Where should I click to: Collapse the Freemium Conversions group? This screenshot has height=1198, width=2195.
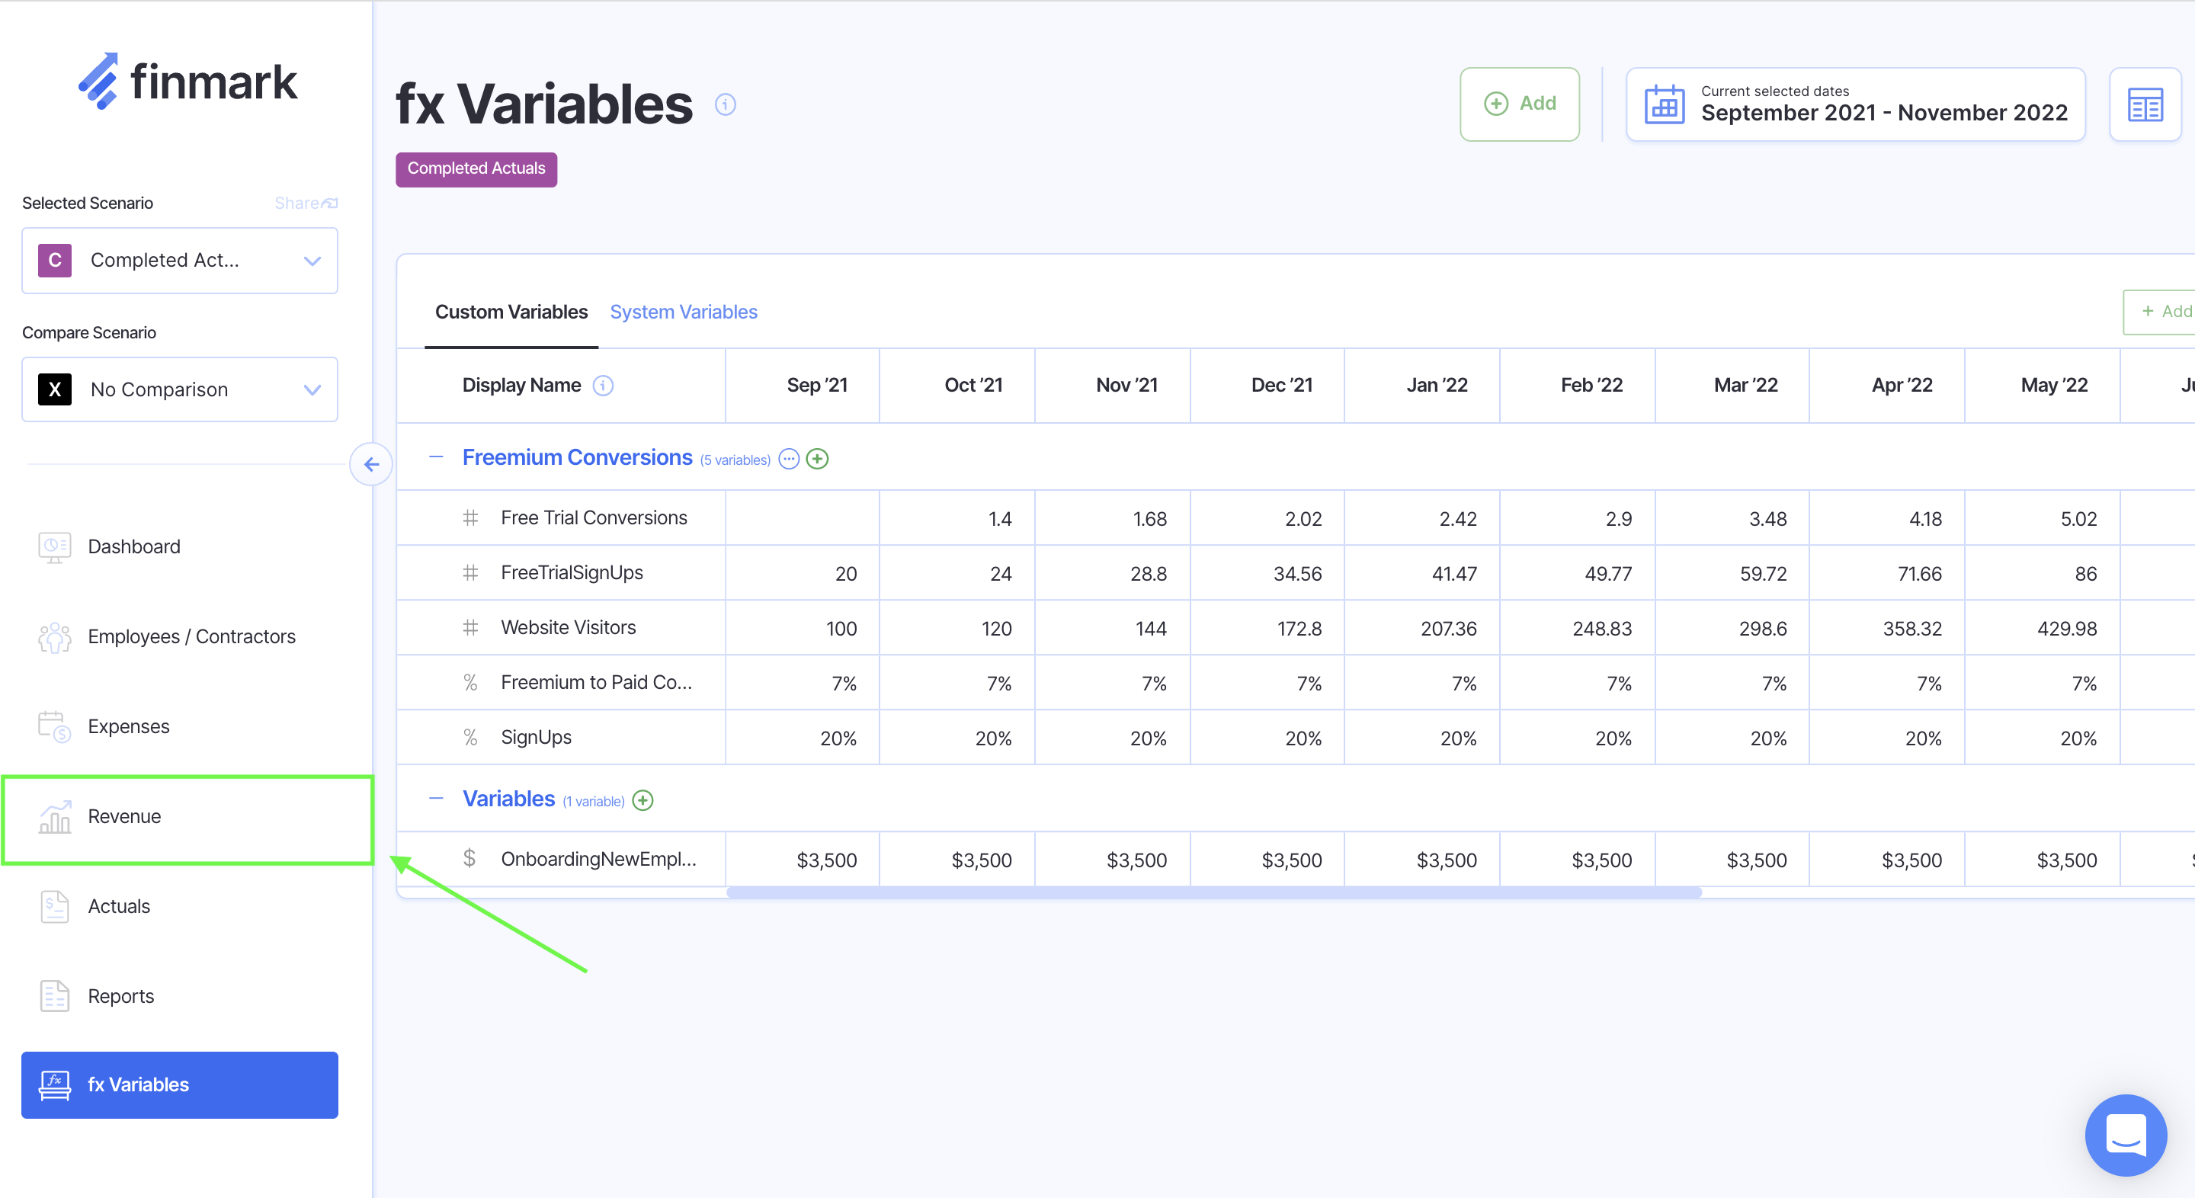coord(436,457)
